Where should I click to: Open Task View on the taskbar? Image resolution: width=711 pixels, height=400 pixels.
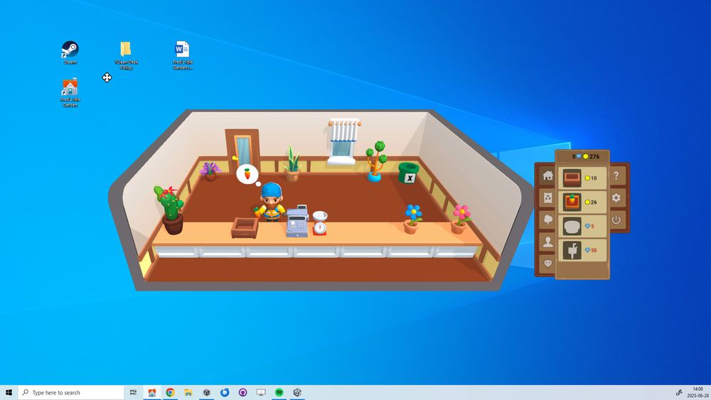(133, 392)
